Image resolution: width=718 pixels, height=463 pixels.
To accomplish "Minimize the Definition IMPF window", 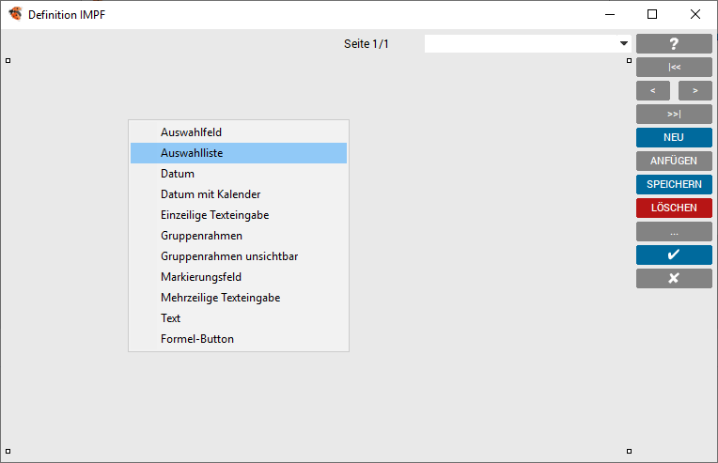I will pos(610,15).
